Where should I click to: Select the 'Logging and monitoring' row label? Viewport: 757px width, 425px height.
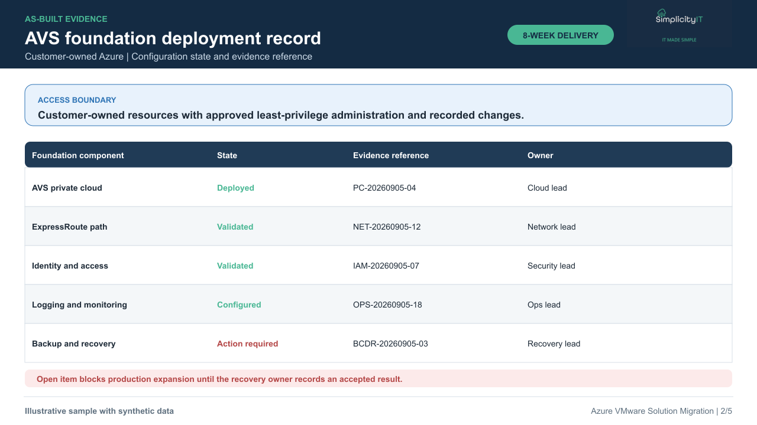click(x=79, y=305)
